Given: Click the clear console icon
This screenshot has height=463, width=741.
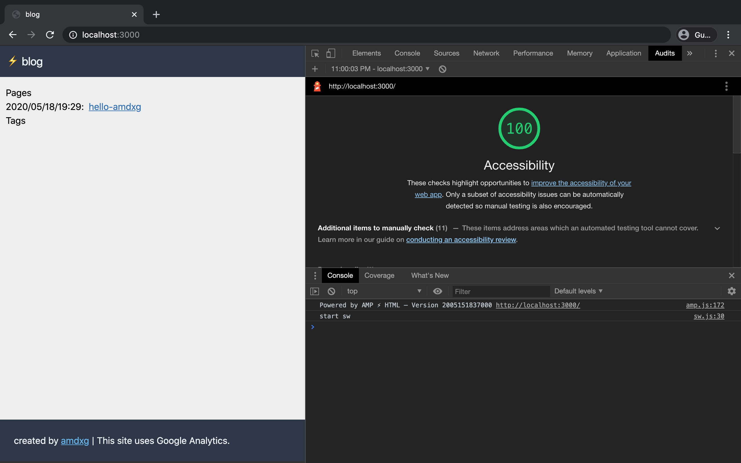Looking at the screenshot, I should (331, 291).
